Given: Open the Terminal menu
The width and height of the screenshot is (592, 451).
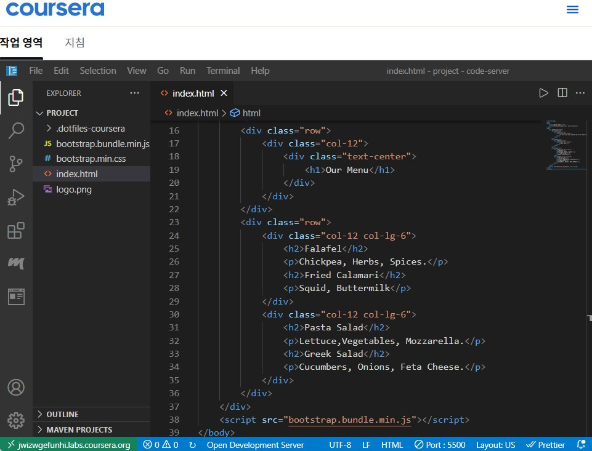Looking at the screenshot, I should (223, 71).
